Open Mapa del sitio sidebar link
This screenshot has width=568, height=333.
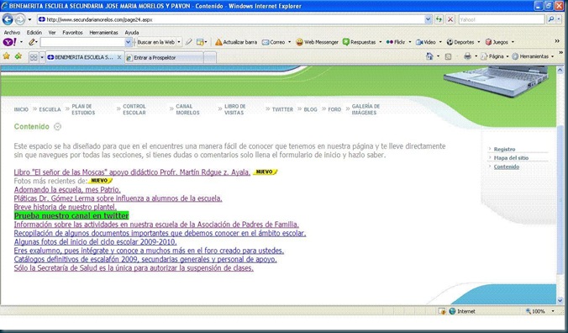click(511, 158)
